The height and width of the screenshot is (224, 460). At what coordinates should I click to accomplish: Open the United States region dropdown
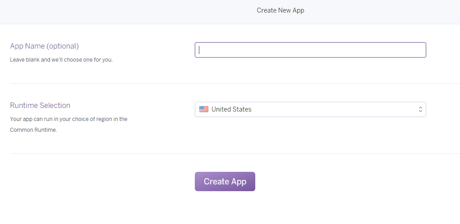[x=310, y=109]
